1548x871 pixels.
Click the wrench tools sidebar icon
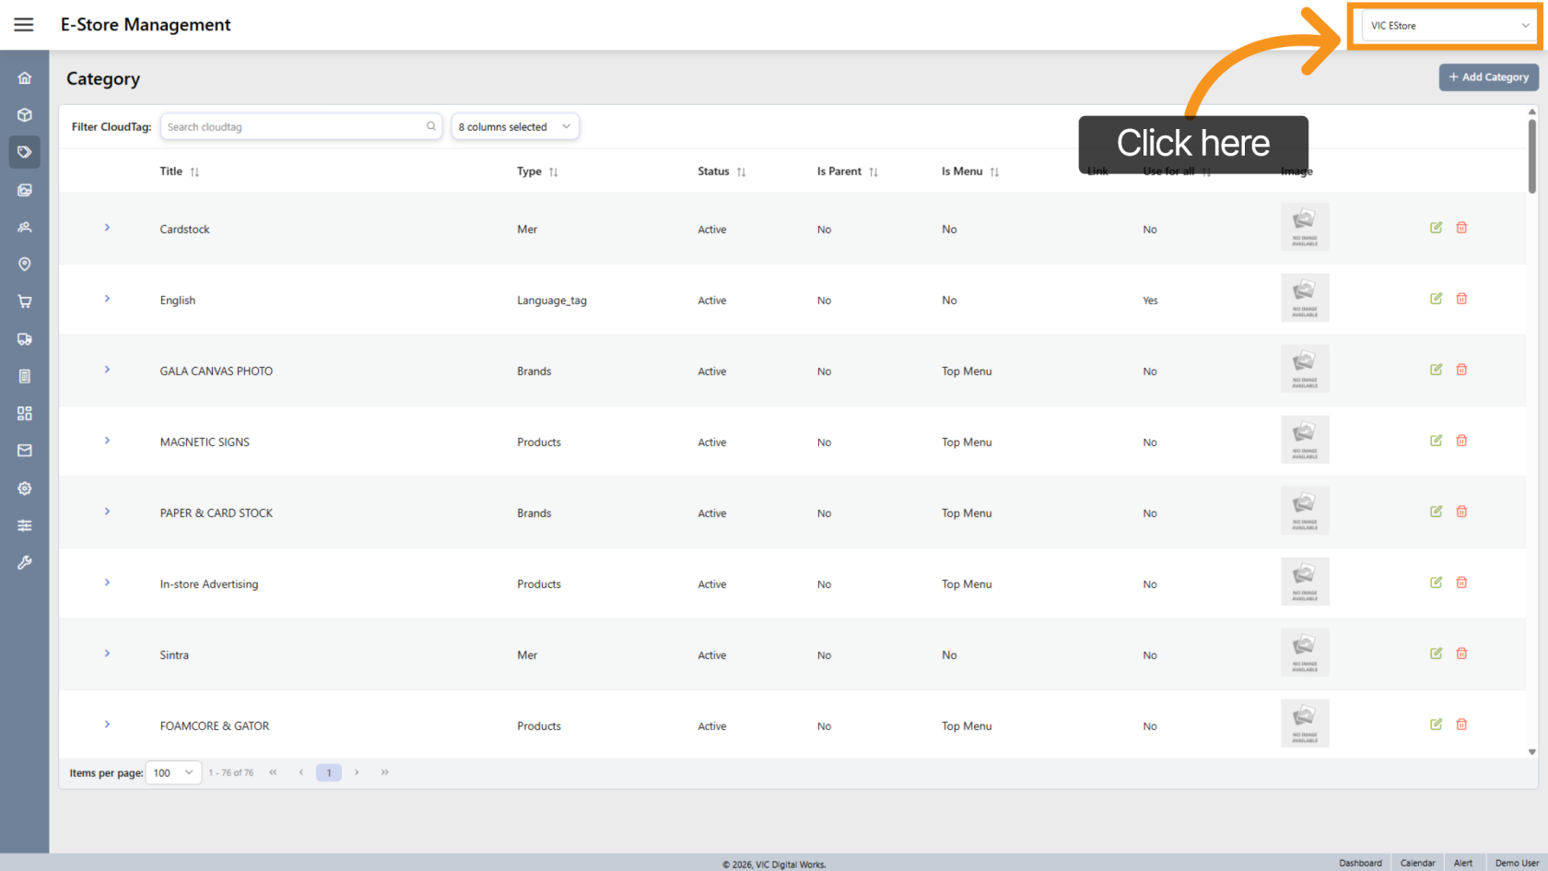click(25, 562)
